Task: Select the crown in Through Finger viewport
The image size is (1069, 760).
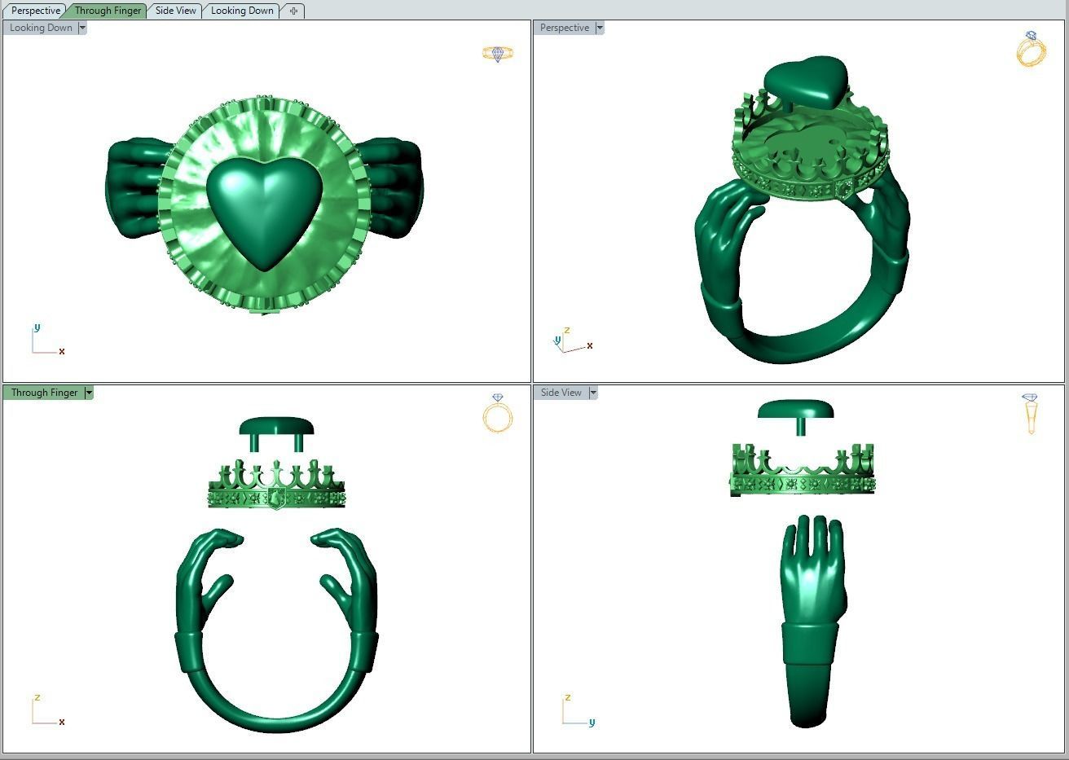Action: [x=276, y=485]
